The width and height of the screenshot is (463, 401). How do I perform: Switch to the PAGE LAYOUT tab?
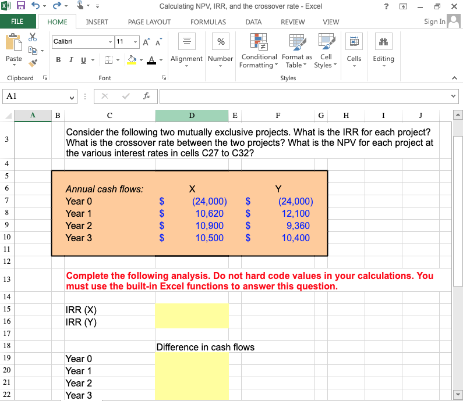tap(149, 22)
